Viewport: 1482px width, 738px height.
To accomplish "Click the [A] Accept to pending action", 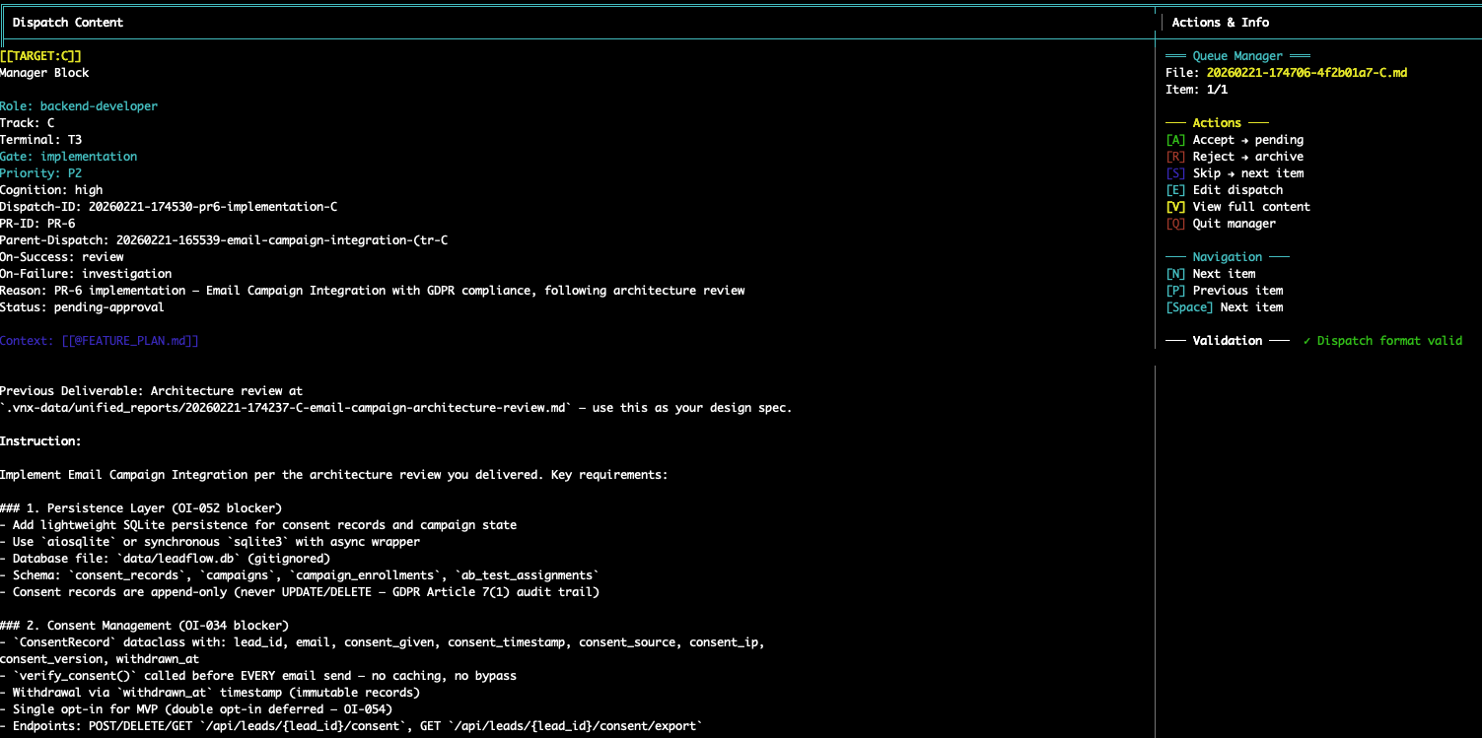I will [x=1236, y=139].
